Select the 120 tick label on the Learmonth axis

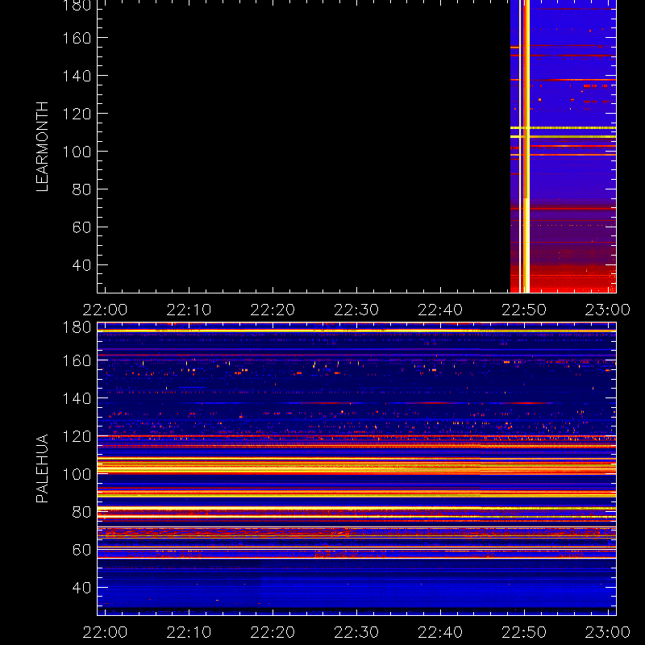click(77, 114)
